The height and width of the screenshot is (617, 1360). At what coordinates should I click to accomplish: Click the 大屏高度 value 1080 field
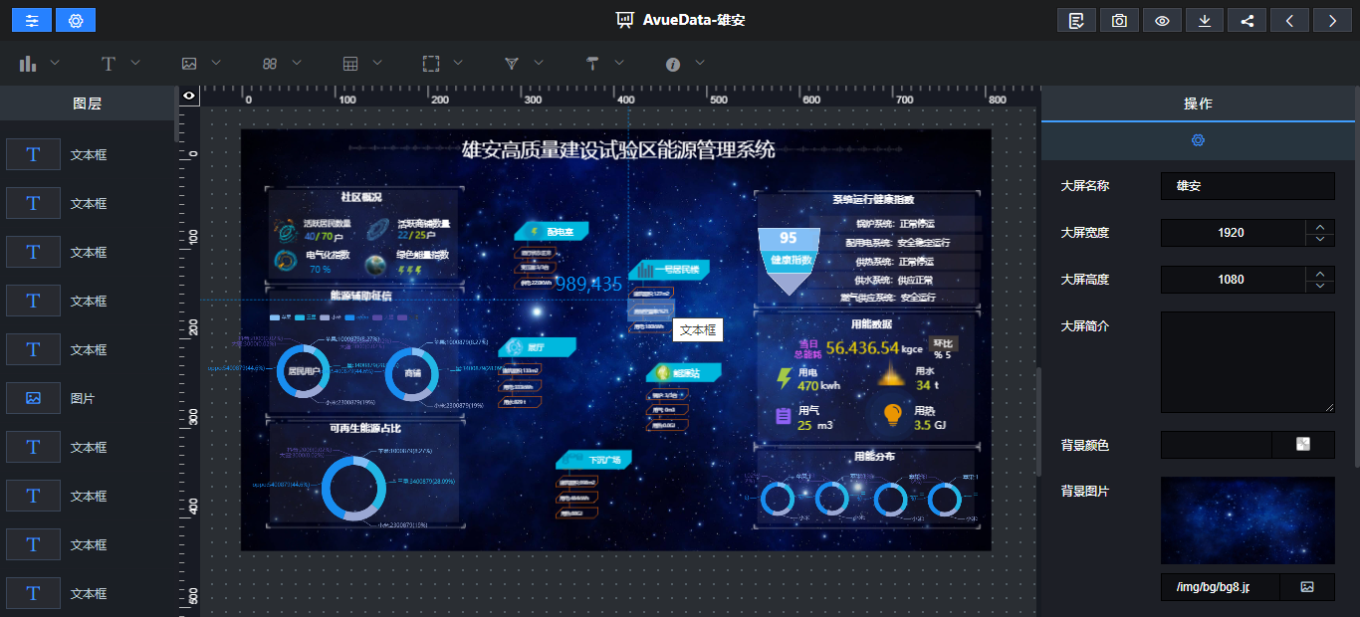1233,280
